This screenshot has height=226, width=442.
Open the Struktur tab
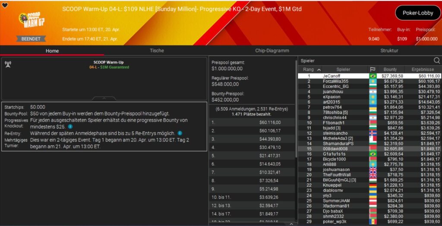(x=389, y=51)
